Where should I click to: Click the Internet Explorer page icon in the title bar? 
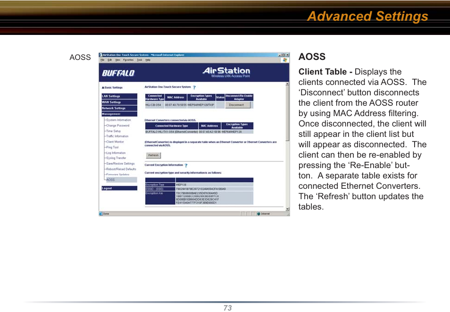click(x=101, y=55)
